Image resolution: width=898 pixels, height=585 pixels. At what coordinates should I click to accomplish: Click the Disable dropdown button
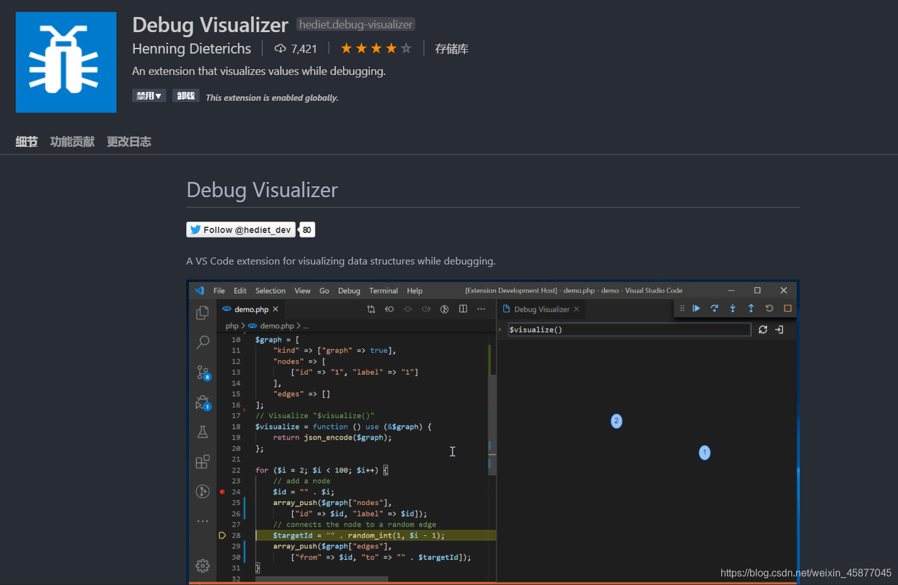[x=149, y=95]
